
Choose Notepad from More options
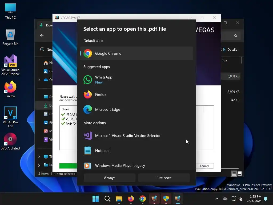[136, 151]
